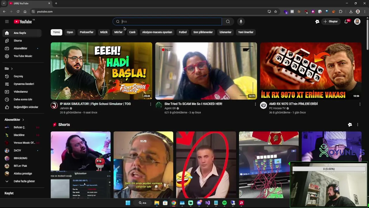The image size is (369, 208).
Task: Select the Oyun filter chip
Action: point(70,32)
